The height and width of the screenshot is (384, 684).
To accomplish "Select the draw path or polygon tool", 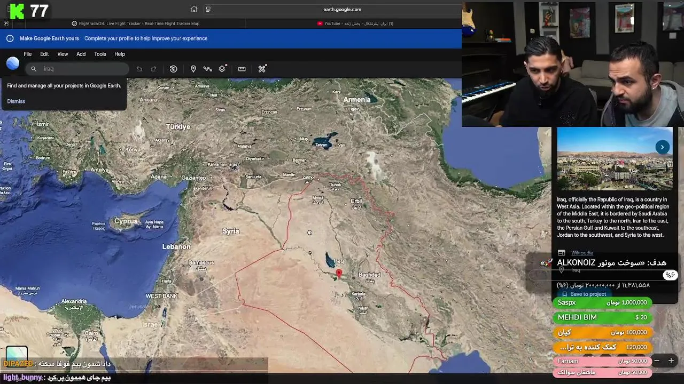I will [x=207, y=69].
